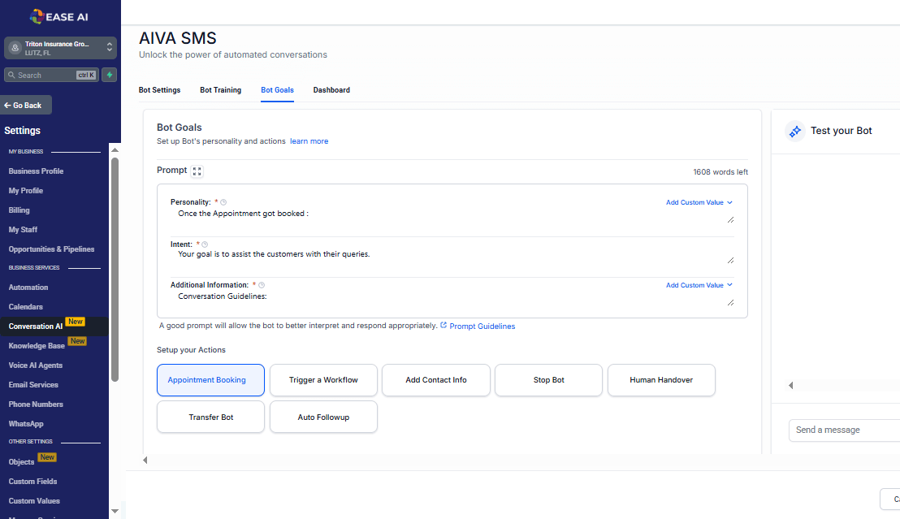Open the Prompt Guidelines link
The width and height of the screenshot is (900, 519).
tap(482, 326)
